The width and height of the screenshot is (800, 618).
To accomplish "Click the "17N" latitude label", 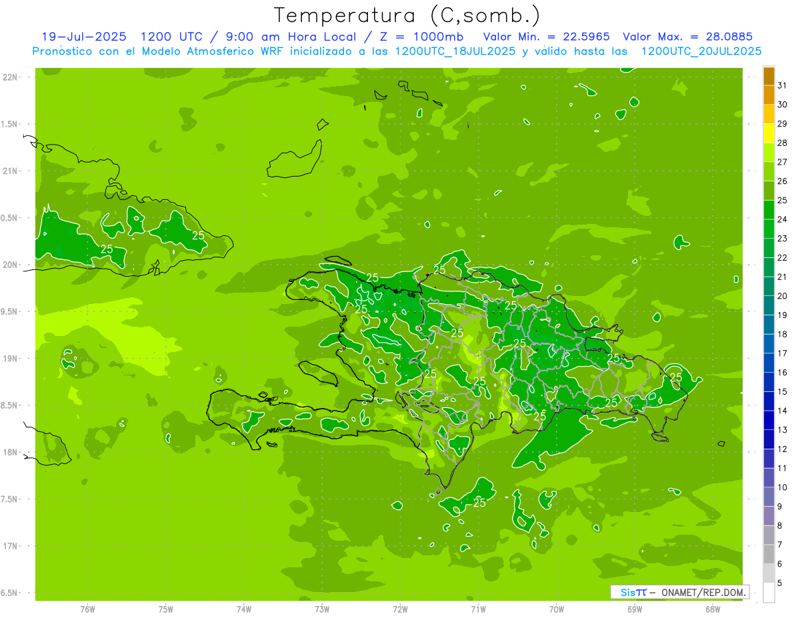I will point(11,546).
